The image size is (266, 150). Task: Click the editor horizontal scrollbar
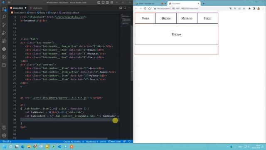pyautogui.click(x=69, y=139)
